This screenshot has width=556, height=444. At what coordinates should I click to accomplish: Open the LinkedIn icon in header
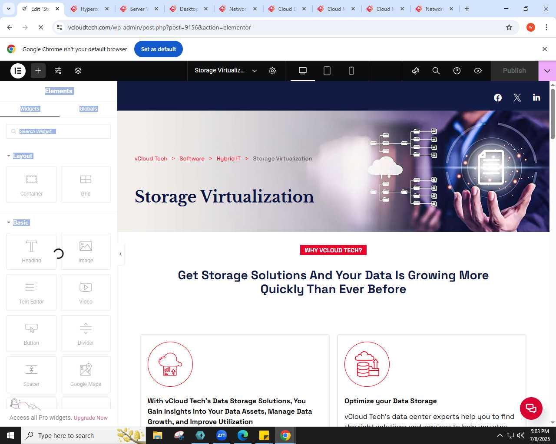coord(536,98)
